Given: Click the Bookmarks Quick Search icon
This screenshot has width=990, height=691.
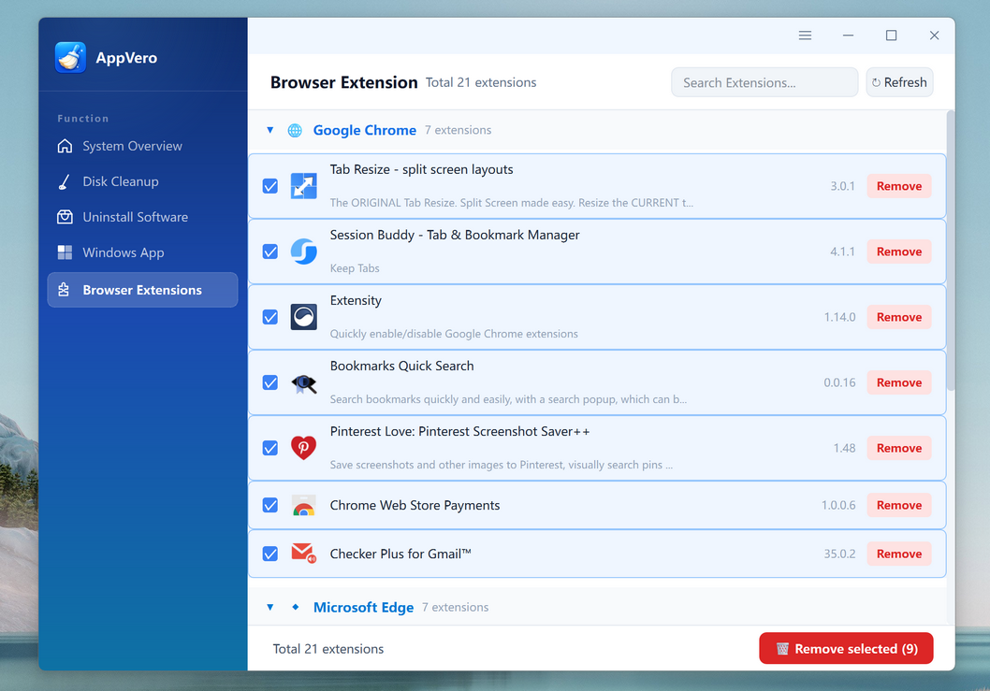Looking at the screenshot, I should coord(304,382).
